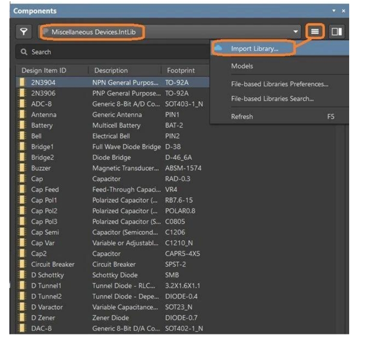This screenshot has width=368, height=339.
Task: Click the RB7.6-15 footprint cell
Action: click(179, 200)
